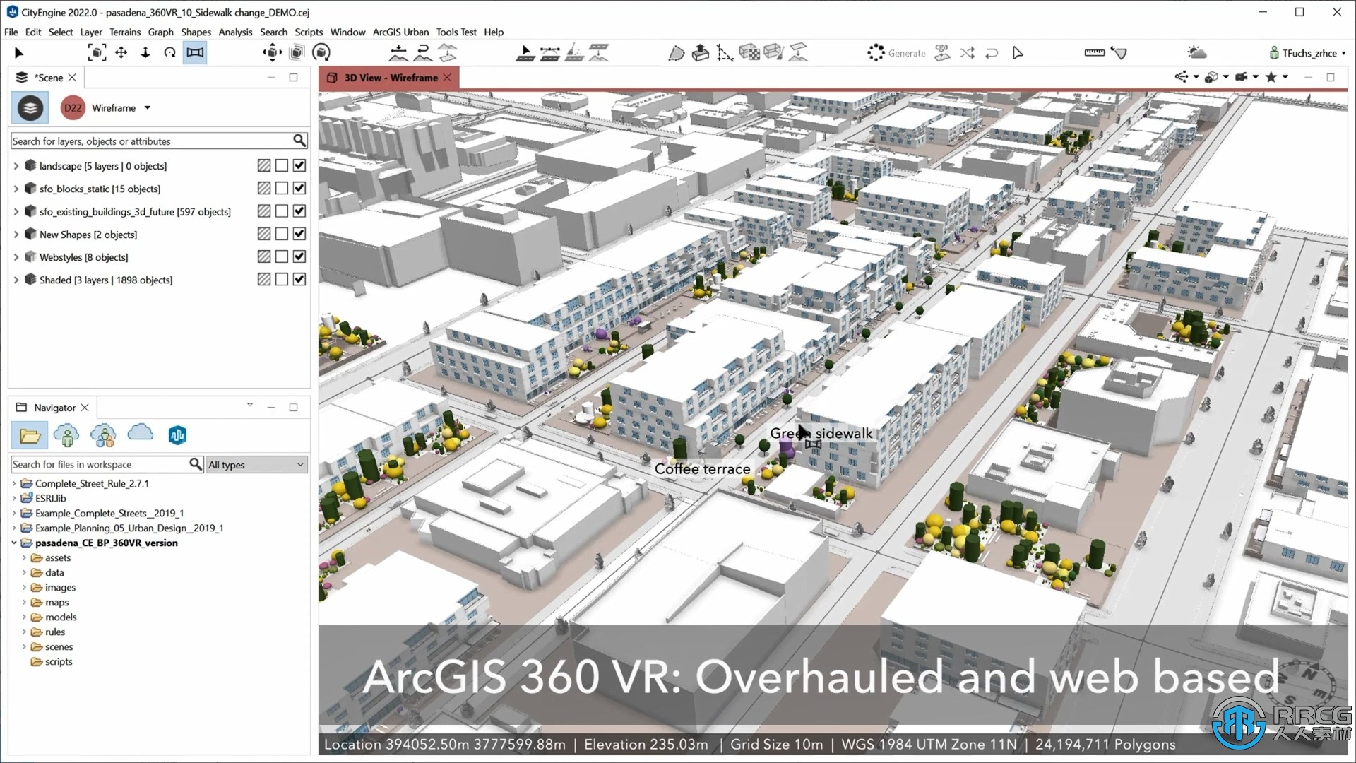Image resolution: width=1356 pixels, height=763 pixels.
Task: Uncheck visibility of sfo_existing_buildings_3d_future layer
Action: [x=299, y=211]
